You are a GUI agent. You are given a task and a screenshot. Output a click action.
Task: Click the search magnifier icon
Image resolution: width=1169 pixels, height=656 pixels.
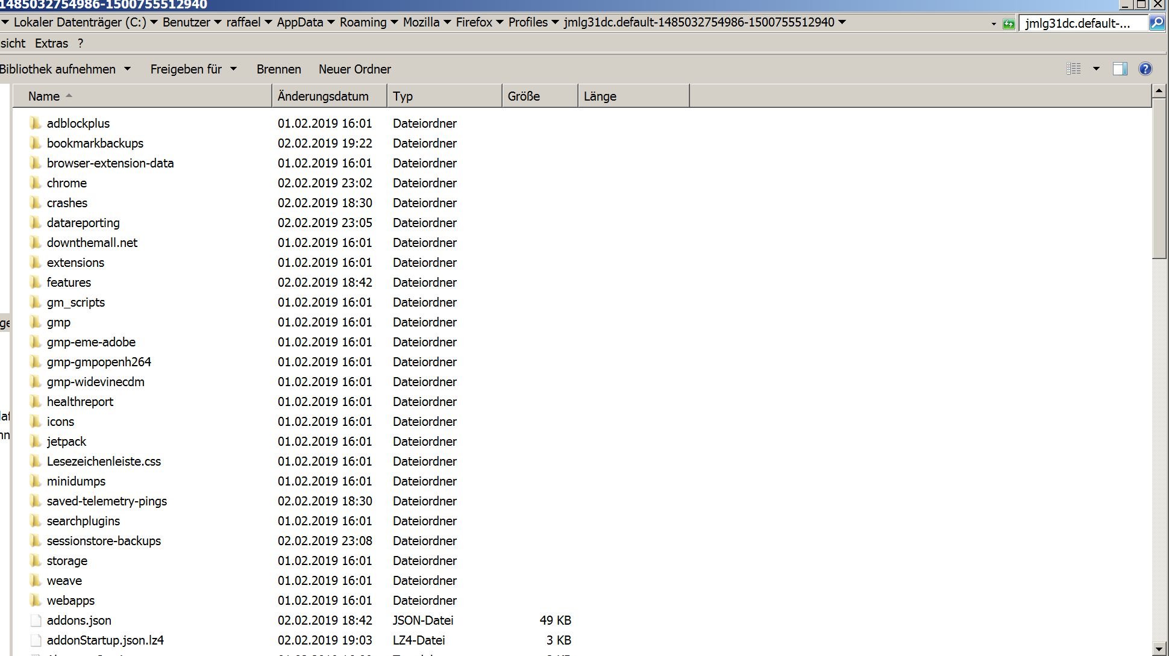pyautogui.click(x=1156, y=23)
